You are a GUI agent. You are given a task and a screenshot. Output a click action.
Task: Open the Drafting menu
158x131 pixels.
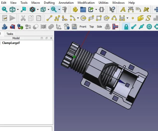click(49, 3)
